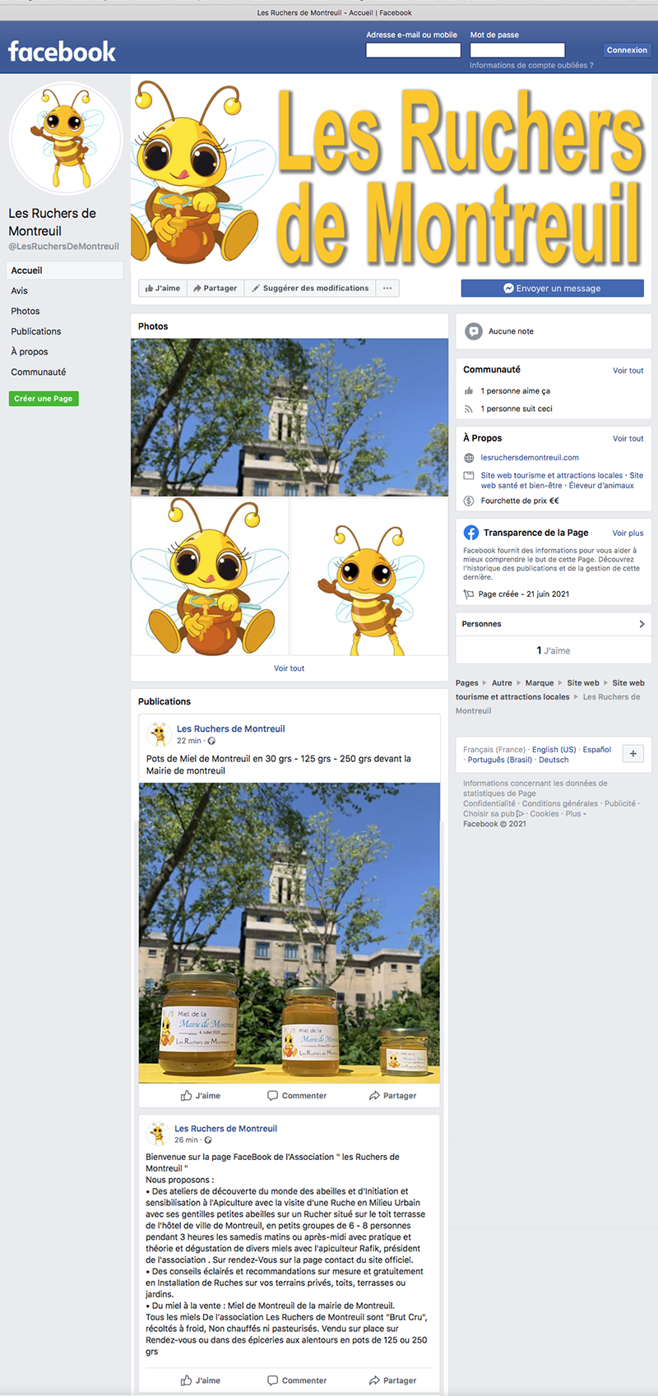Comment on the 'Bienvenue sur la page' post

coord(297,1380)
